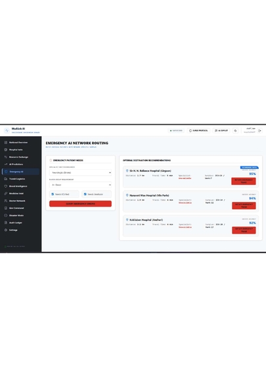This screenshot has width=266, height=377.
Task: Click 'Nanavati Max Hospital (Vile Parle)' title
Action: point(149,195)
